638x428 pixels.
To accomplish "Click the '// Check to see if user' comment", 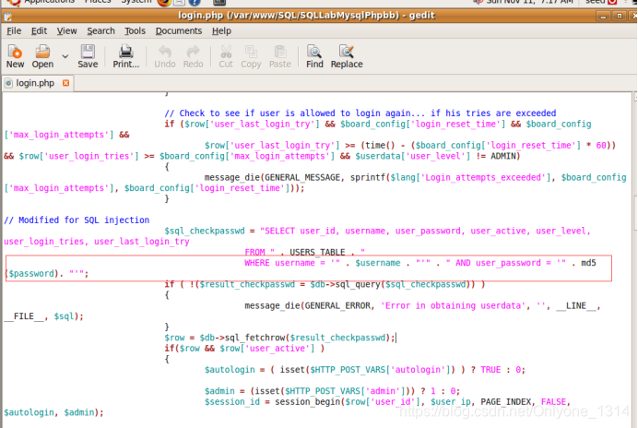I will [360, 113].
